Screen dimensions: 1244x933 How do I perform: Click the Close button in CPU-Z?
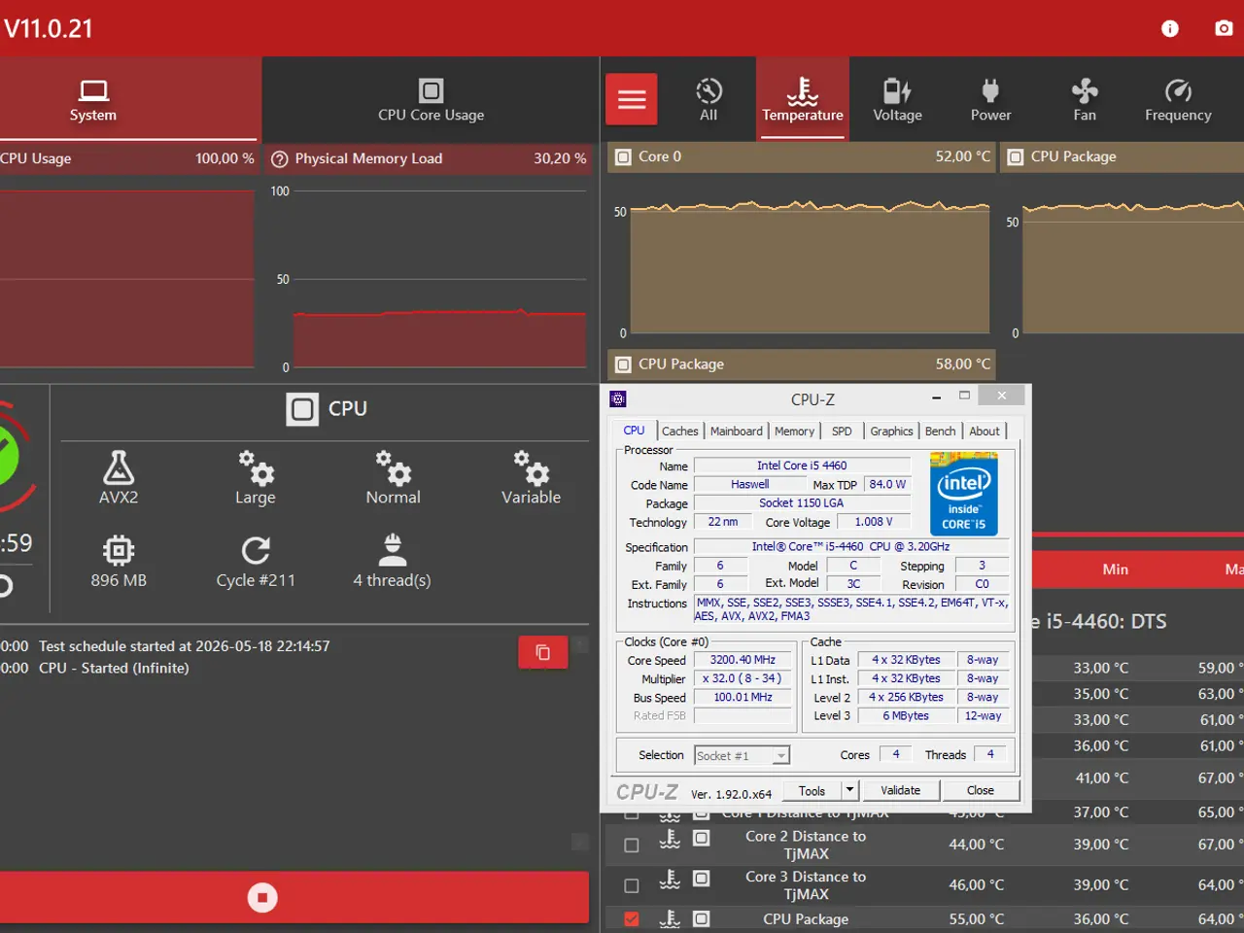tap(980, 791)
